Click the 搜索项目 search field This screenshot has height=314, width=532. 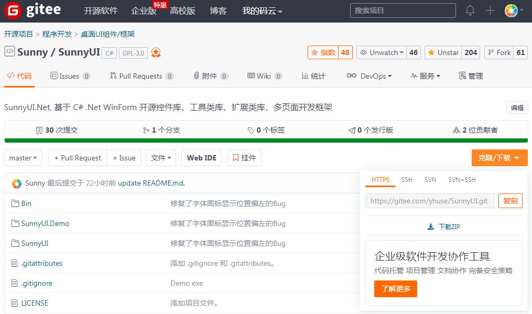tap(403, 10)
